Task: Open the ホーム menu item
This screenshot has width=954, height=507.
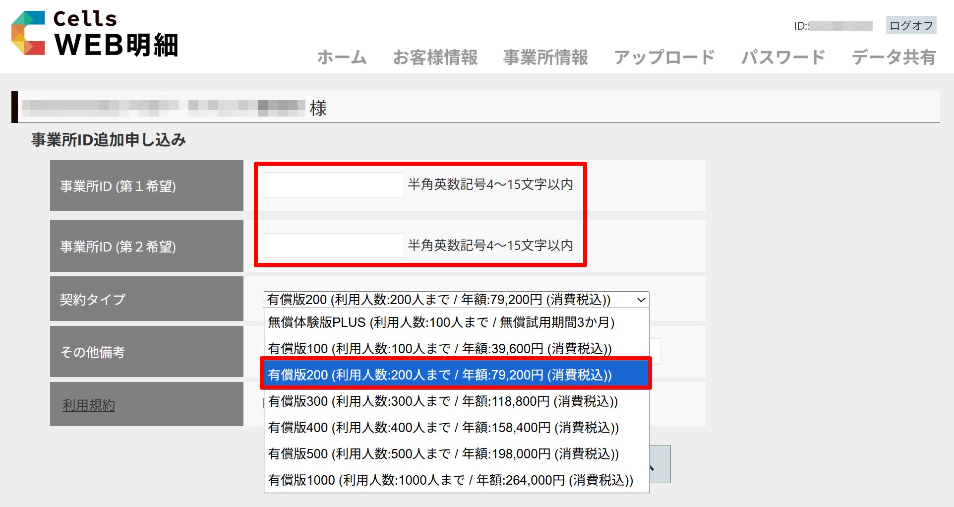Action: [x=342, y=58]
